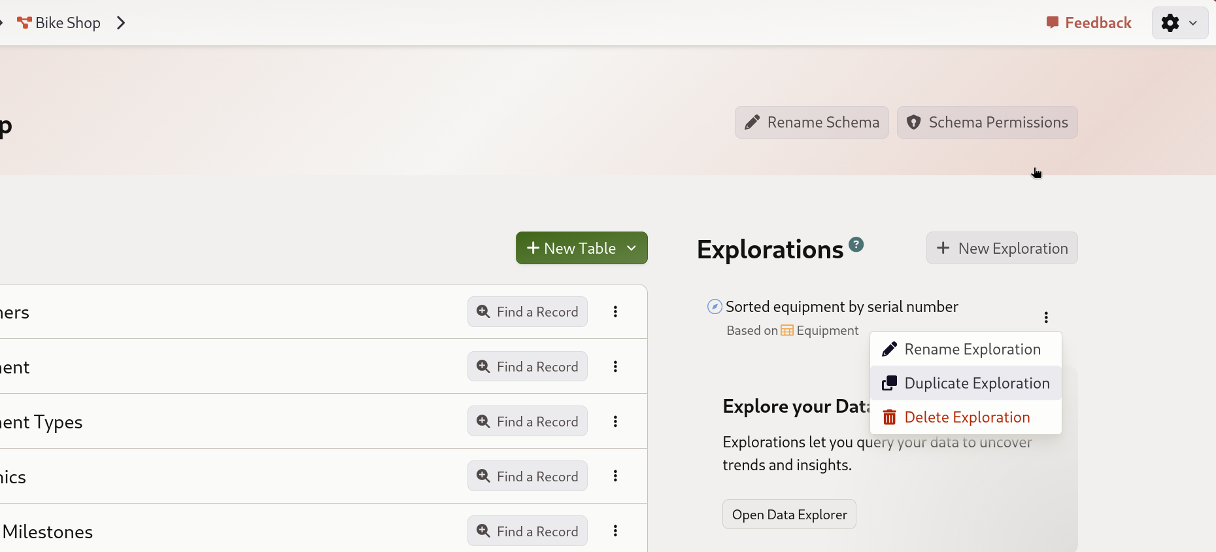Click Find a Record in row ending 'ent'
The image size is (1216, 552).
(x=528, y=367)
